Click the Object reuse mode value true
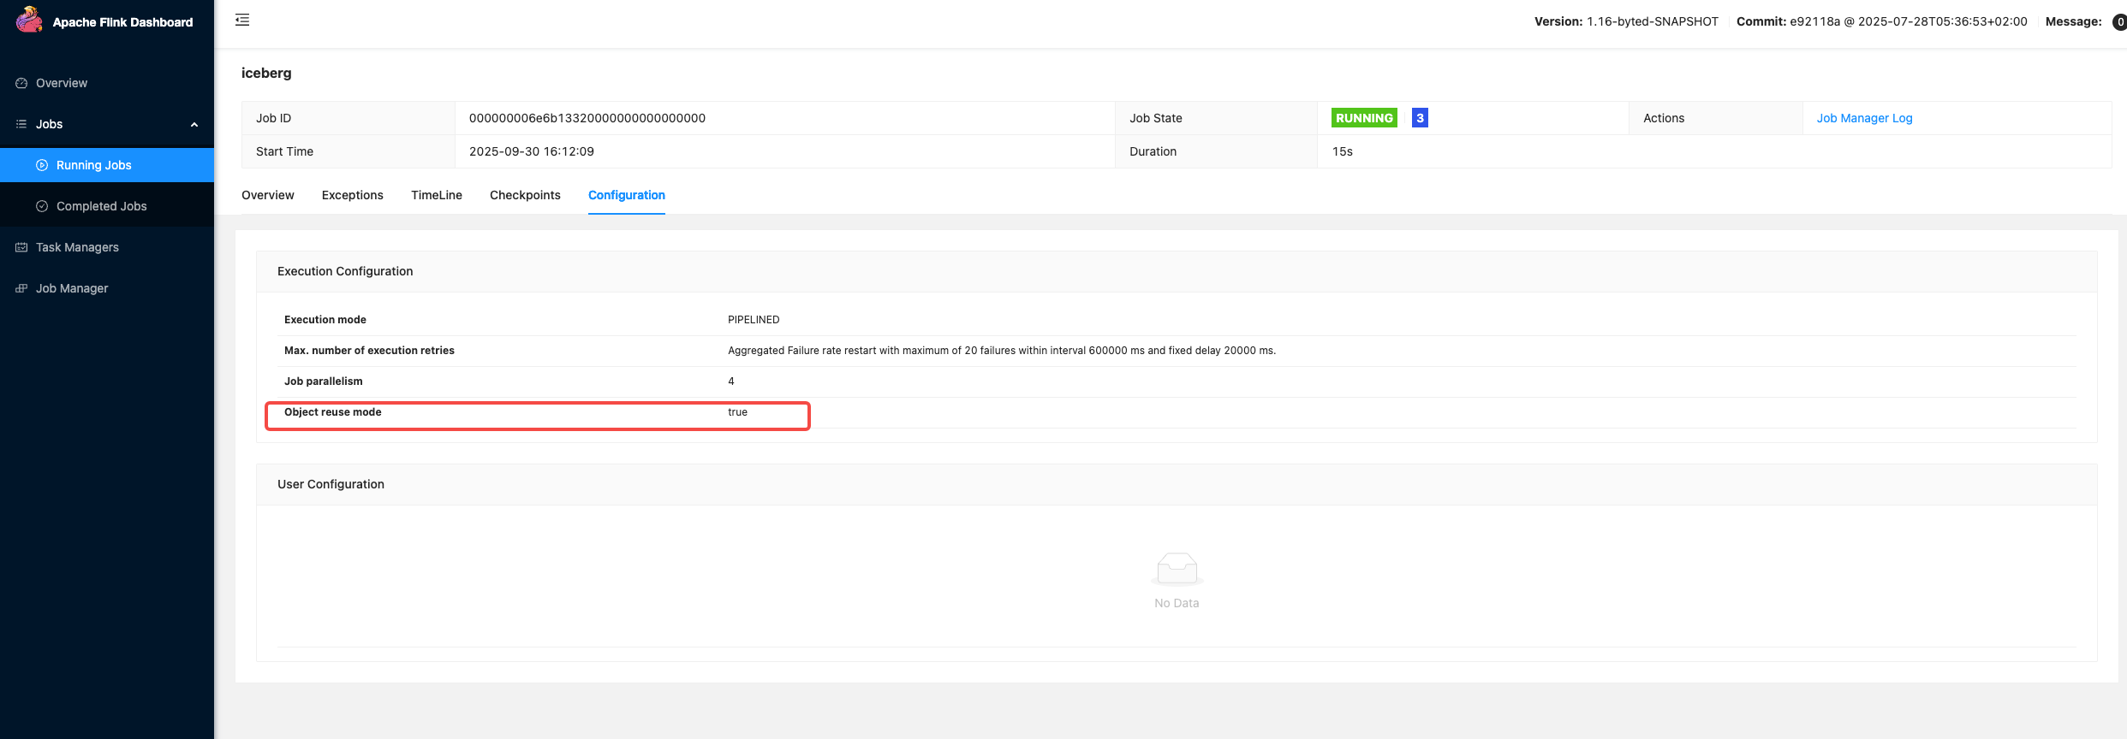 pyautogui.click(x=738, y=412)
